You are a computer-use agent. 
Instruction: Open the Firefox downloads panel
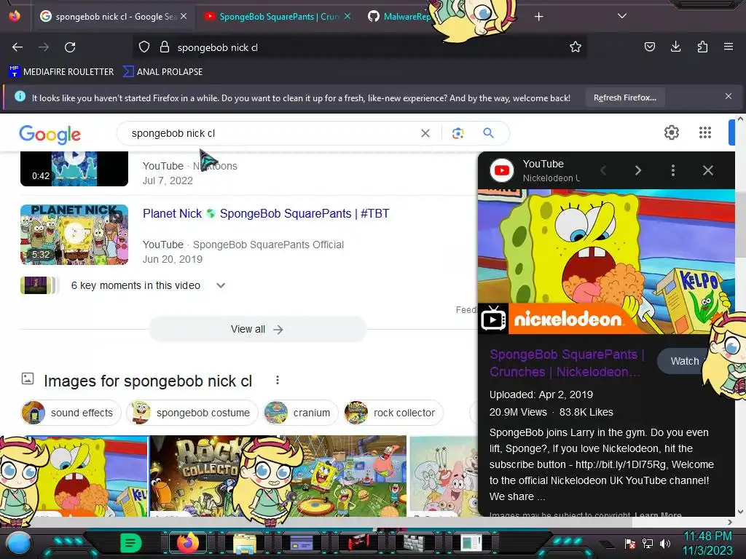tap(675, 47)
